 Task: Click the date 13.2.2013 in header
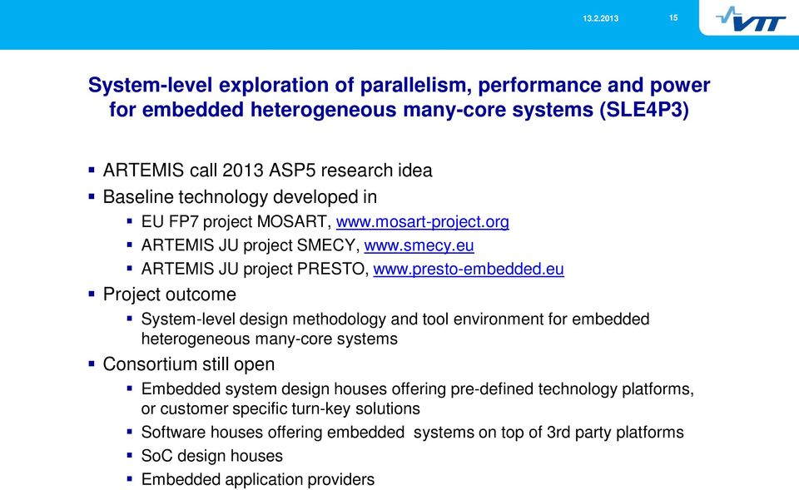click(600, 18)
